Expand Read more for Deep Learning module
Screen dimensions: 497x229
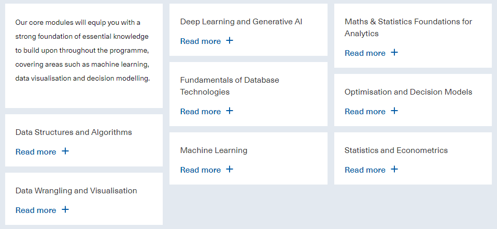201,41
